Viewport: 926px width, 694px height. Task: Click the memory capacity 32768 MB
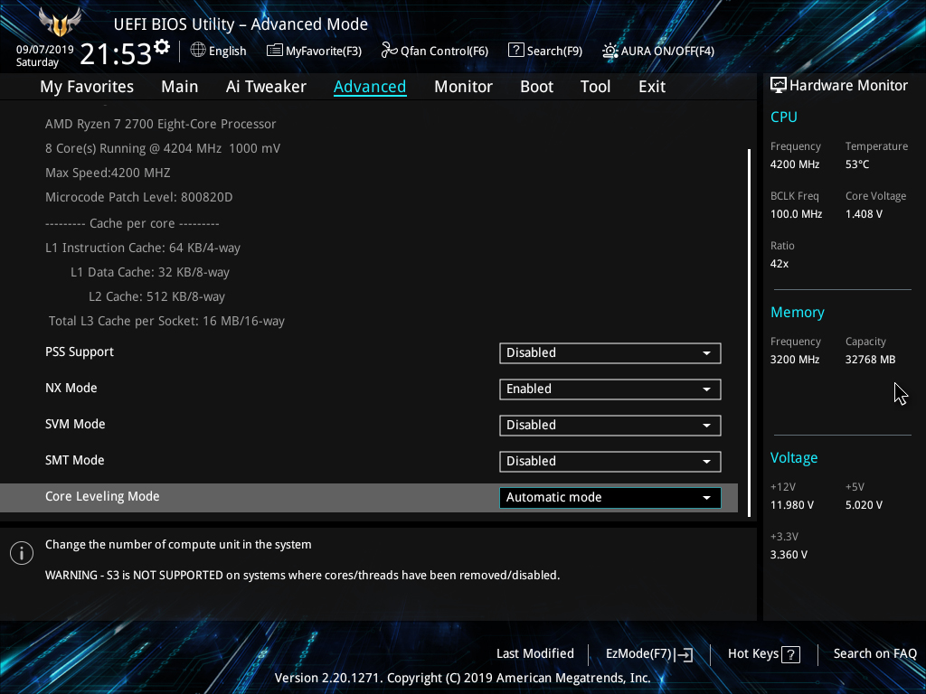(x=870, y=360)
